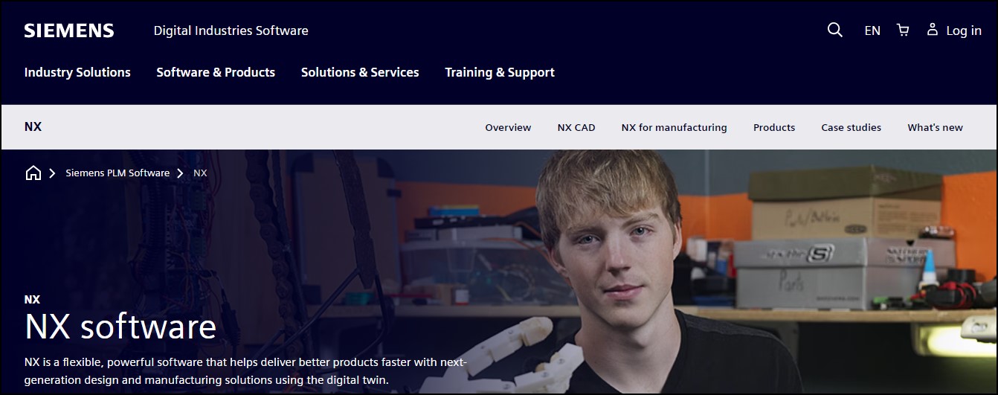Follow the Siemens PLM Software breadcrumb
This screenshot has width=998, height=395.
pos(117,173)
